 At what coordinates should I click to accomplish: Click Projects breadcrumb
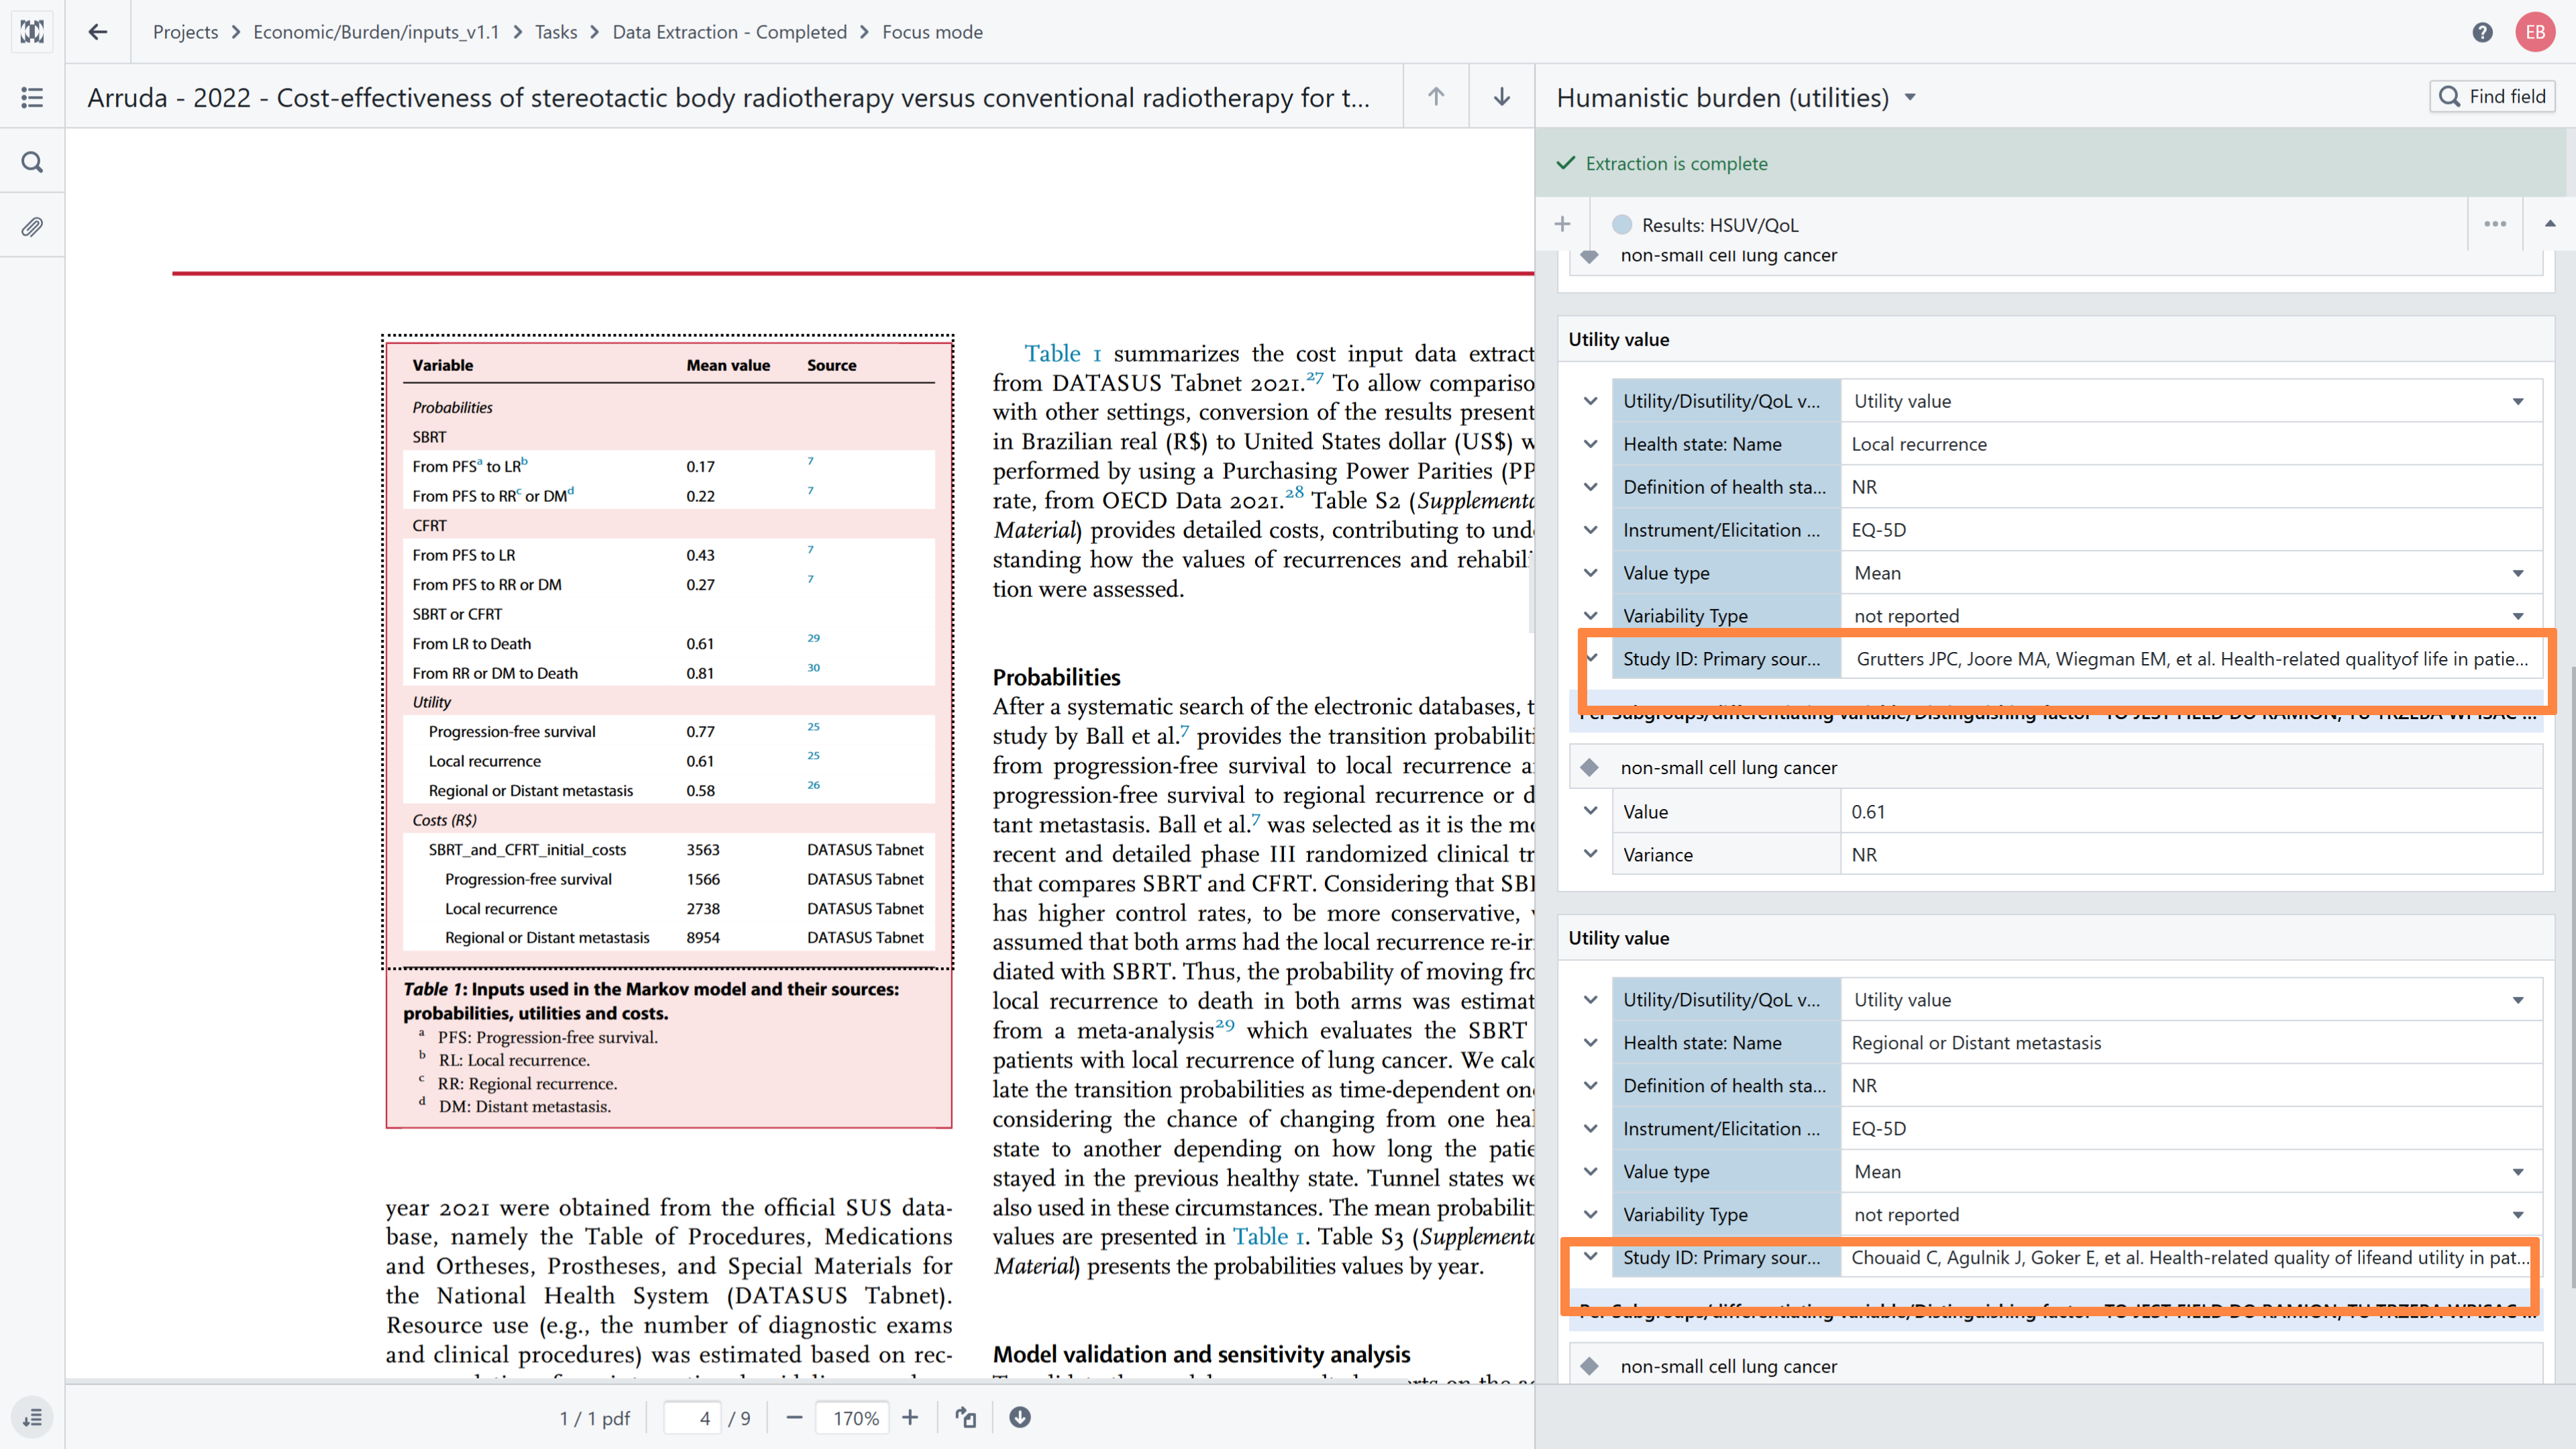[185, 32]
